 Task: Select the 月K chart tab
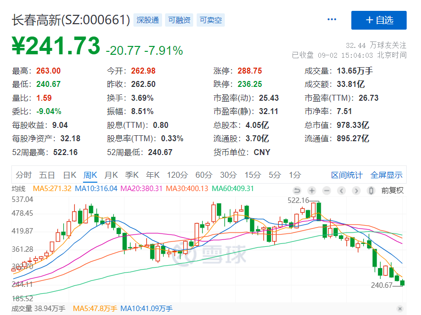111,175
